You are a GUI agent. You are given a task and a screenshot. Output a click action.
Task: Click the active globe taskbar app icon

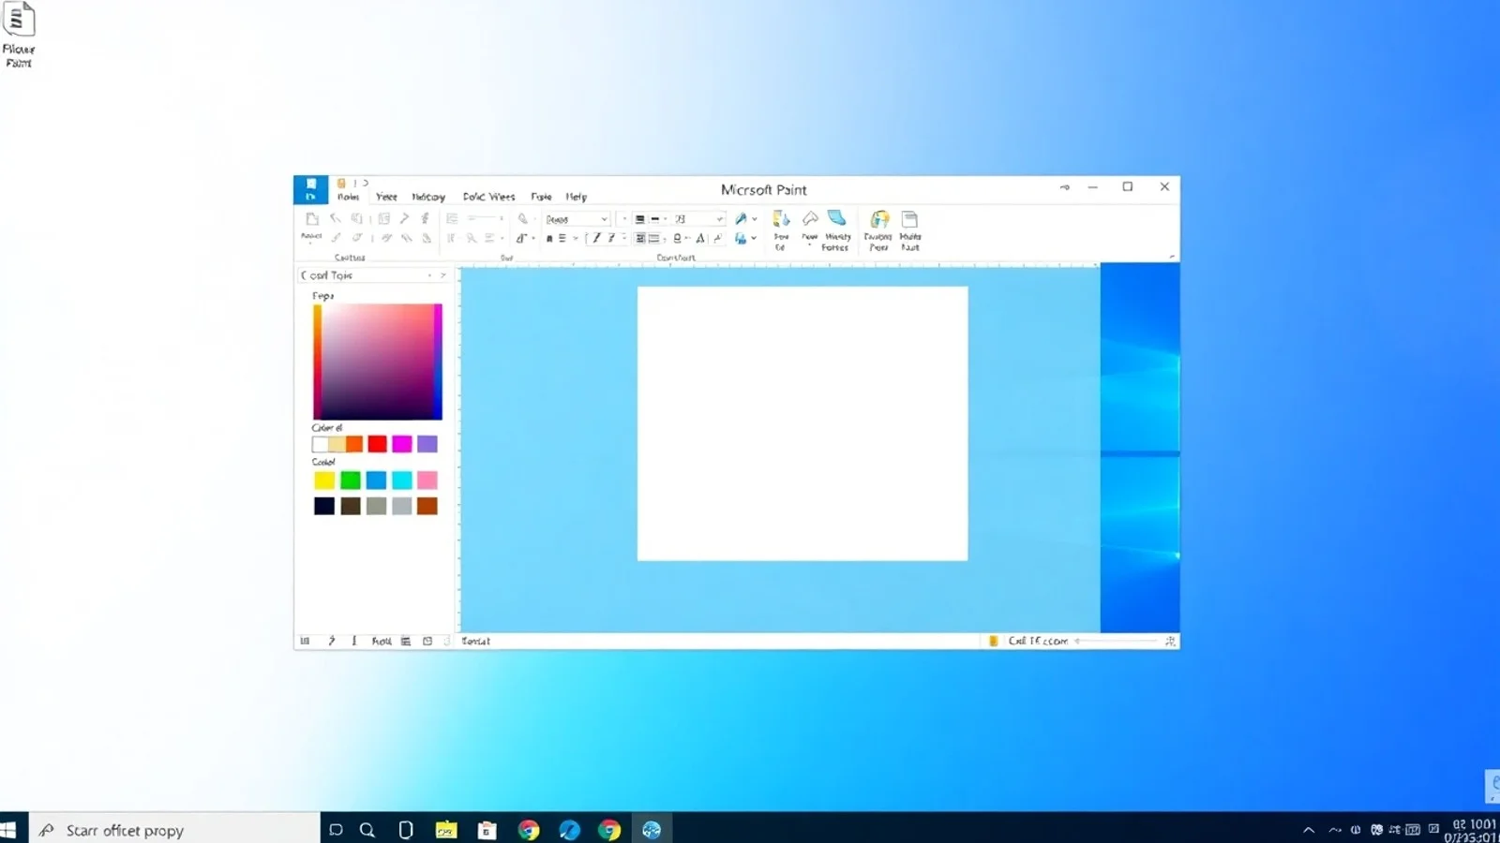coord(652,830)
